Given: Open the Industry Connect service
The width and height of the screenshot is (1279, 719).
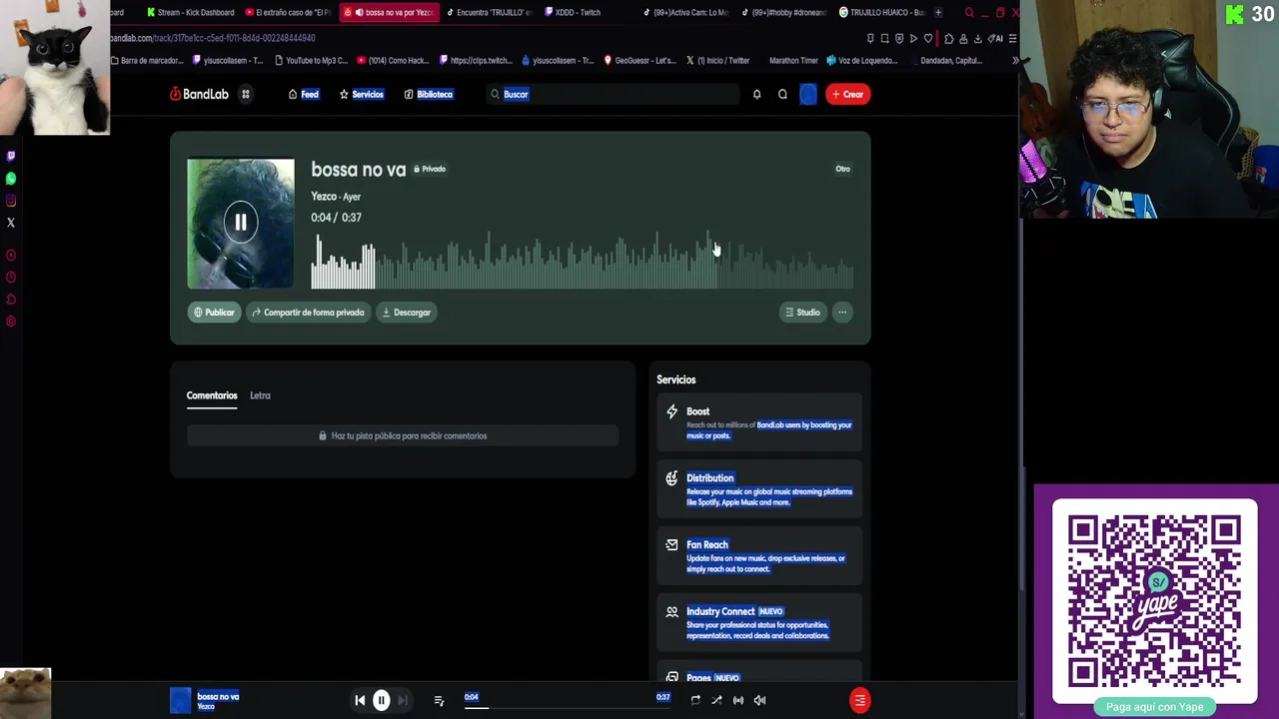Looking at the screenshot, I should tap(759, 622).
